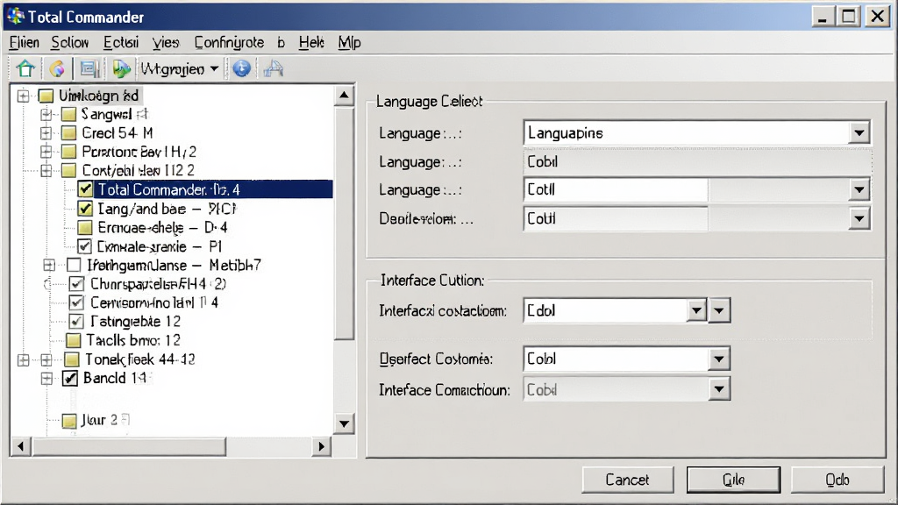The image size is (898, 505).
Task: Click folder icon of 'Sangwsl' tree row
Action: click(68, 115)
